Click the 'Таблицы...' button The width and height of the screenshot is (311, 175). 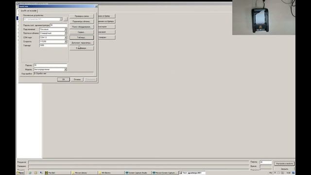click(82, 37)
